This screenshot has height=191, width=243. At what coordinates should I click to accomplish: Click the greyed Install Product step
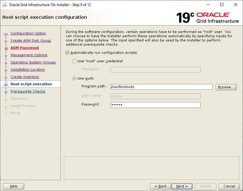point(23,106)
